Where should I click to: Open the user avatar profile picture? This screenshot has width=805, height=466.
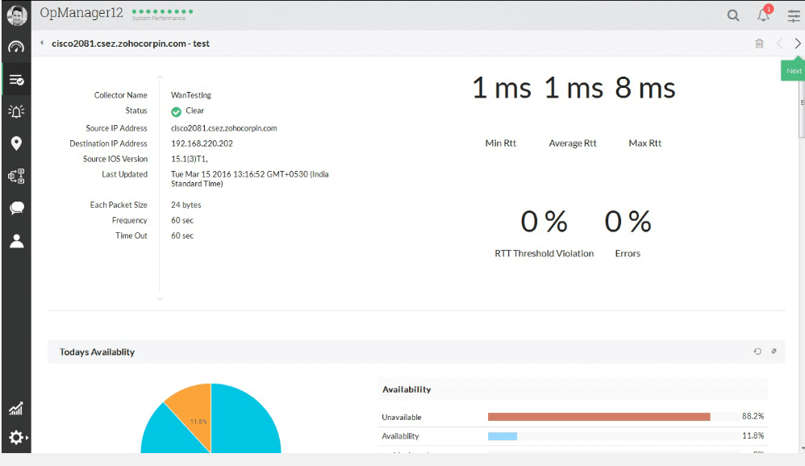click(x=16, y=15)
